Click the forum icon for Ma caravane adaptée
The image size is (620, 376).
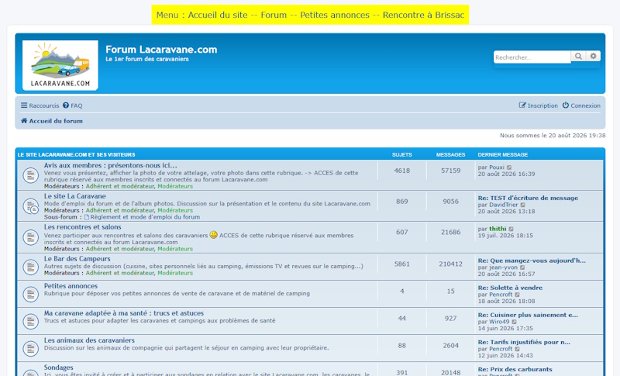[30, 322]
